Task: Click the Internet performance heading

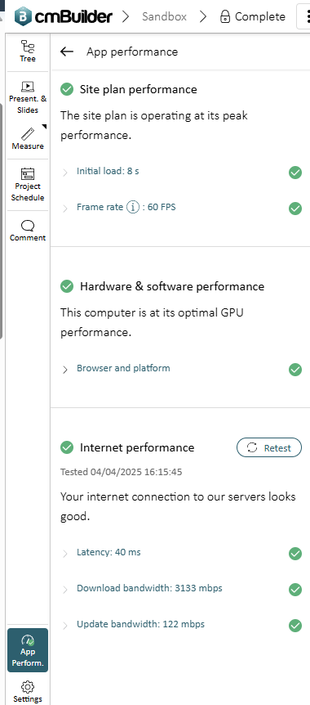Action: coord(137,448)
